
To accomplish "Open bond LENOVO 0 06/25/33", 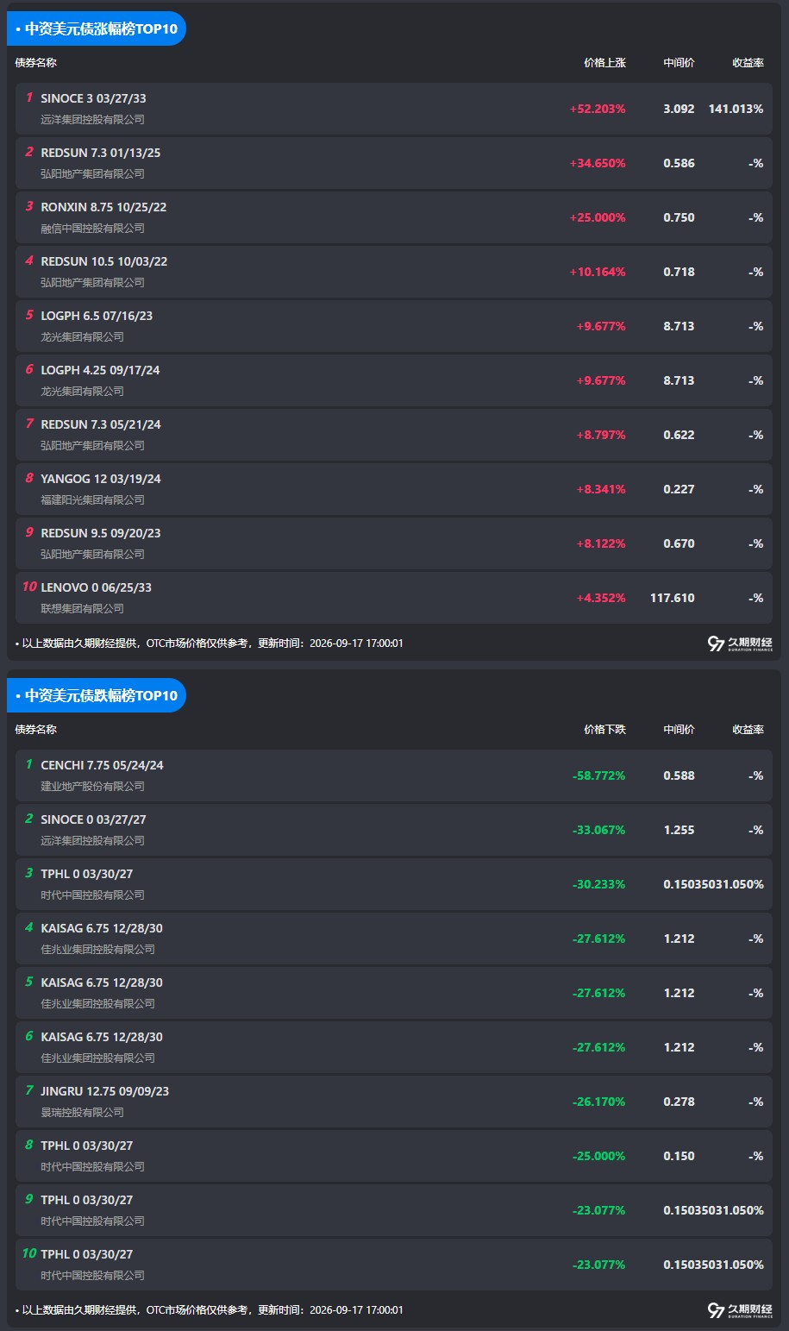I will (96, 587).
